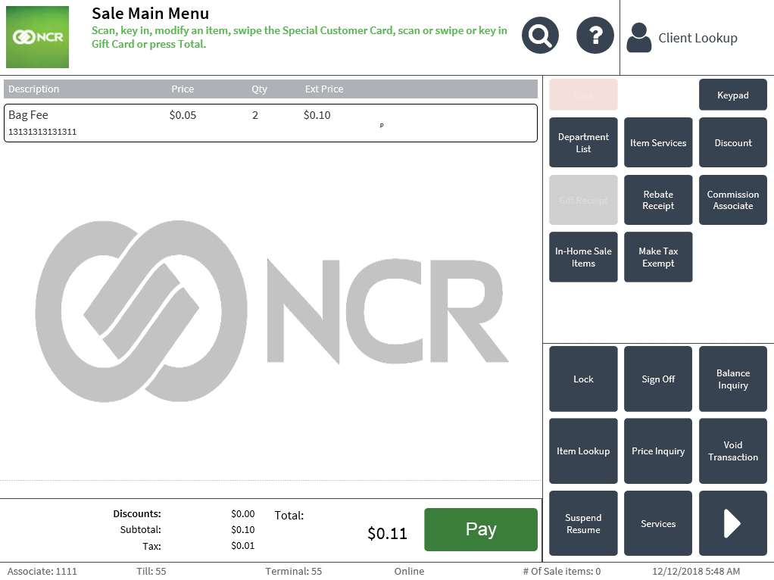Click the magnifying glass search icon
The image size is (774, 580).
pos(540,36)
